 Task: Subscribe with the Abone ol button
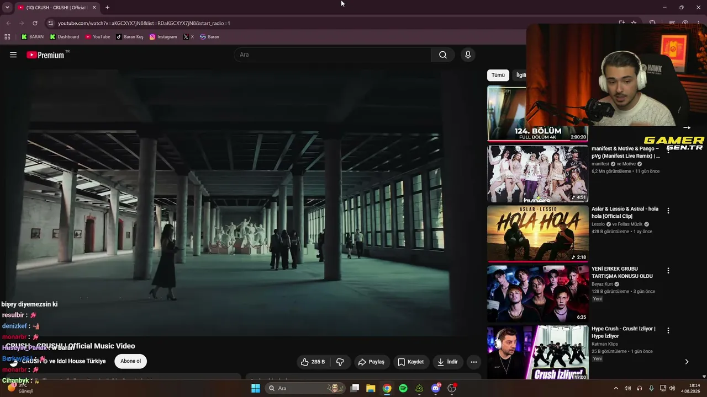click(x=130, y=361)
